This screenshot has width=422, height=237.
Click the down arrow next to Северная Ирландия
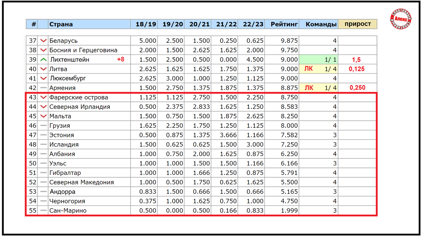click(x=44, y=107)
